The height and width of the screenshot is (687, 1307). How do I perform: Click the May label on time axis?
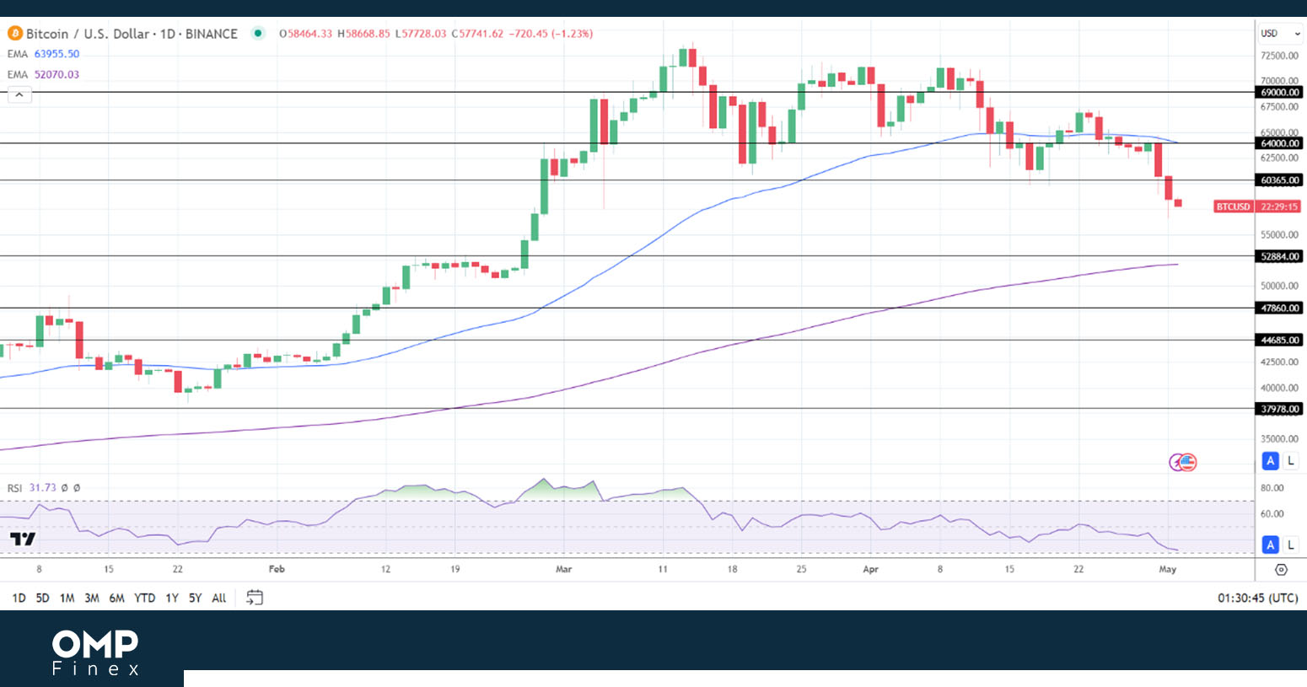[x=1168, y=569]
